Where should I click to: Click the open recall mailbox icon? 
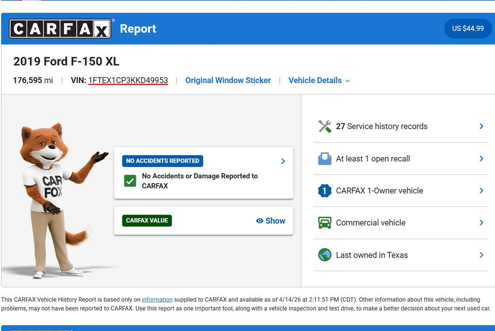tap(325, 158)
